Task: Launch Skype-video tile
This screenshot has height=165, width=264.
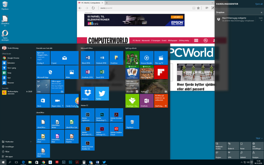Action: point(57,101)
